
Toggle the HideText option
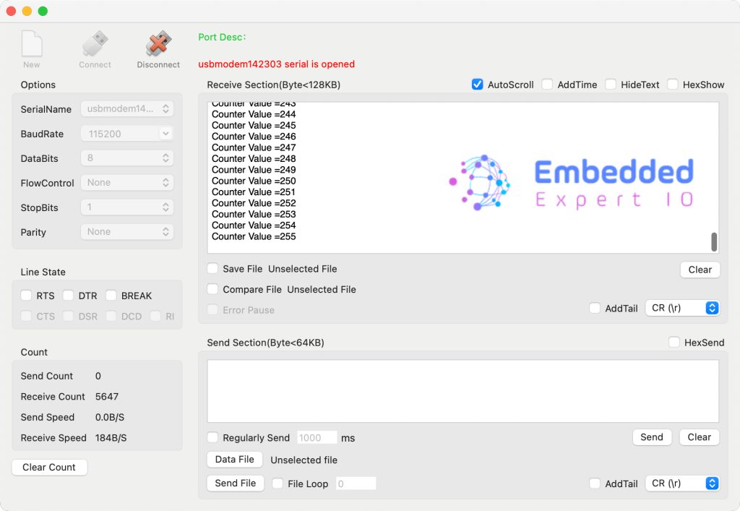pyautogui.click(x=611, y=85)
